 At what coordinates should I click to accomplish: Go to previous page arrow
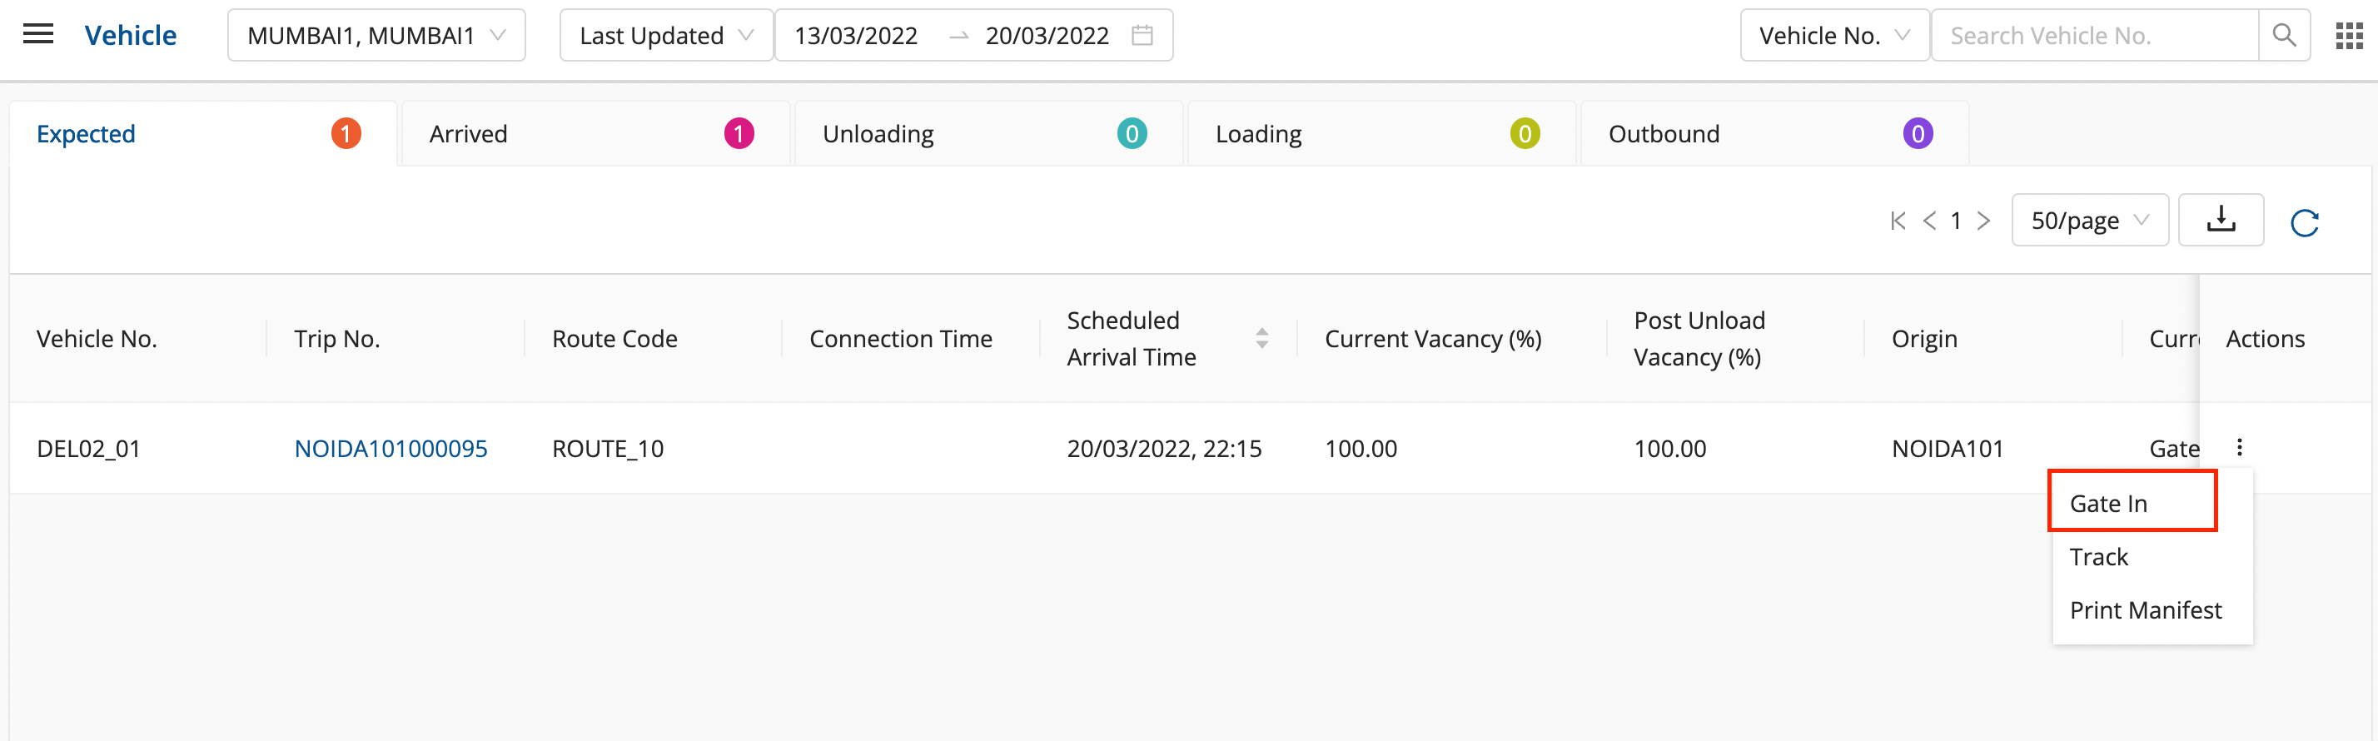click(x=1929, y=221)
